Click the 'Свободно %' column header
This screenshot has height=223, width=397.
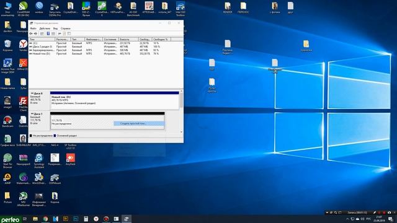tap(161, 40)
